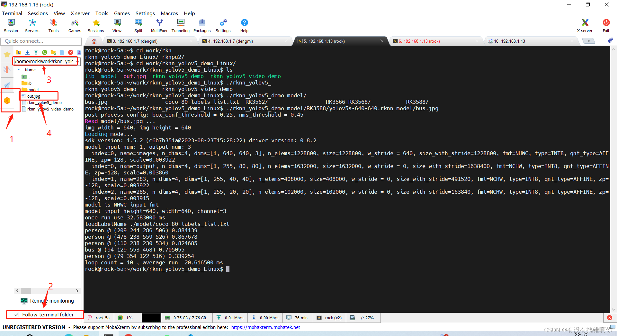
Task: Open the Settings gears icon
Action: click(223, 26)
